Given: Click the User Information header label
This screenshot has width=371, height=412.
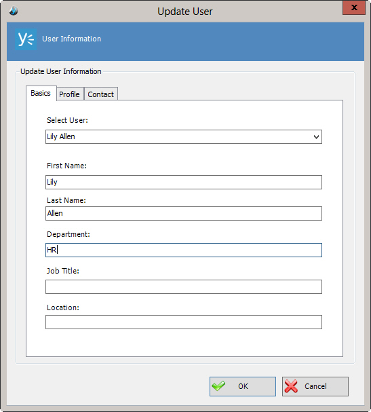Looking at the screenshot, I should (x=71, y=39).
